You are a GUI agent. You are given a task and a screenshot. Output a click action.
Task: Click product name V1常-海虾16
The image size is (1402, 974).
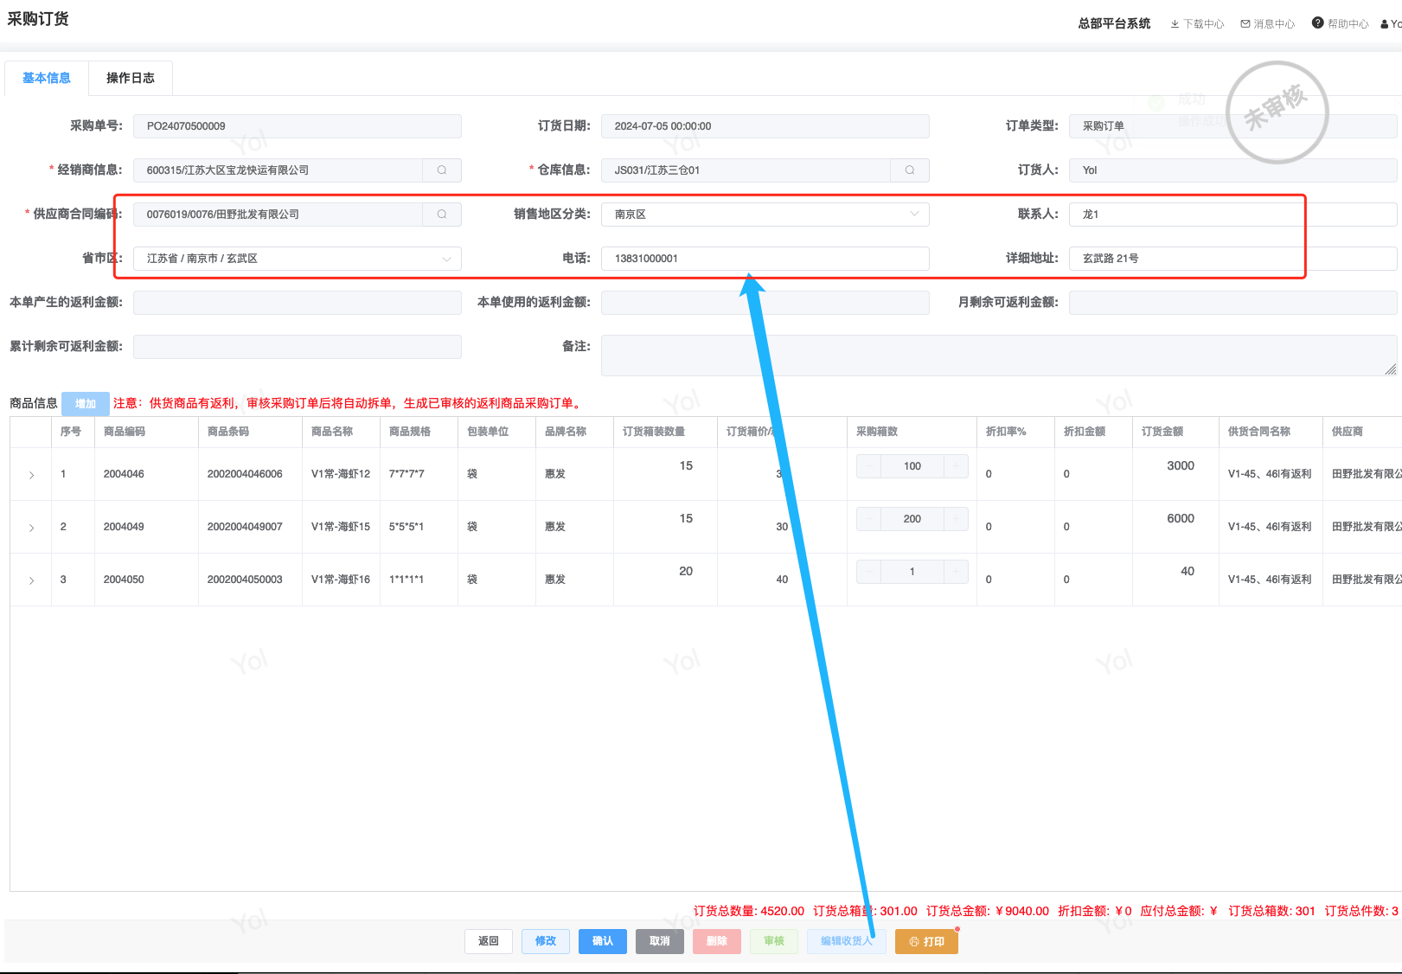click(341, 580)
